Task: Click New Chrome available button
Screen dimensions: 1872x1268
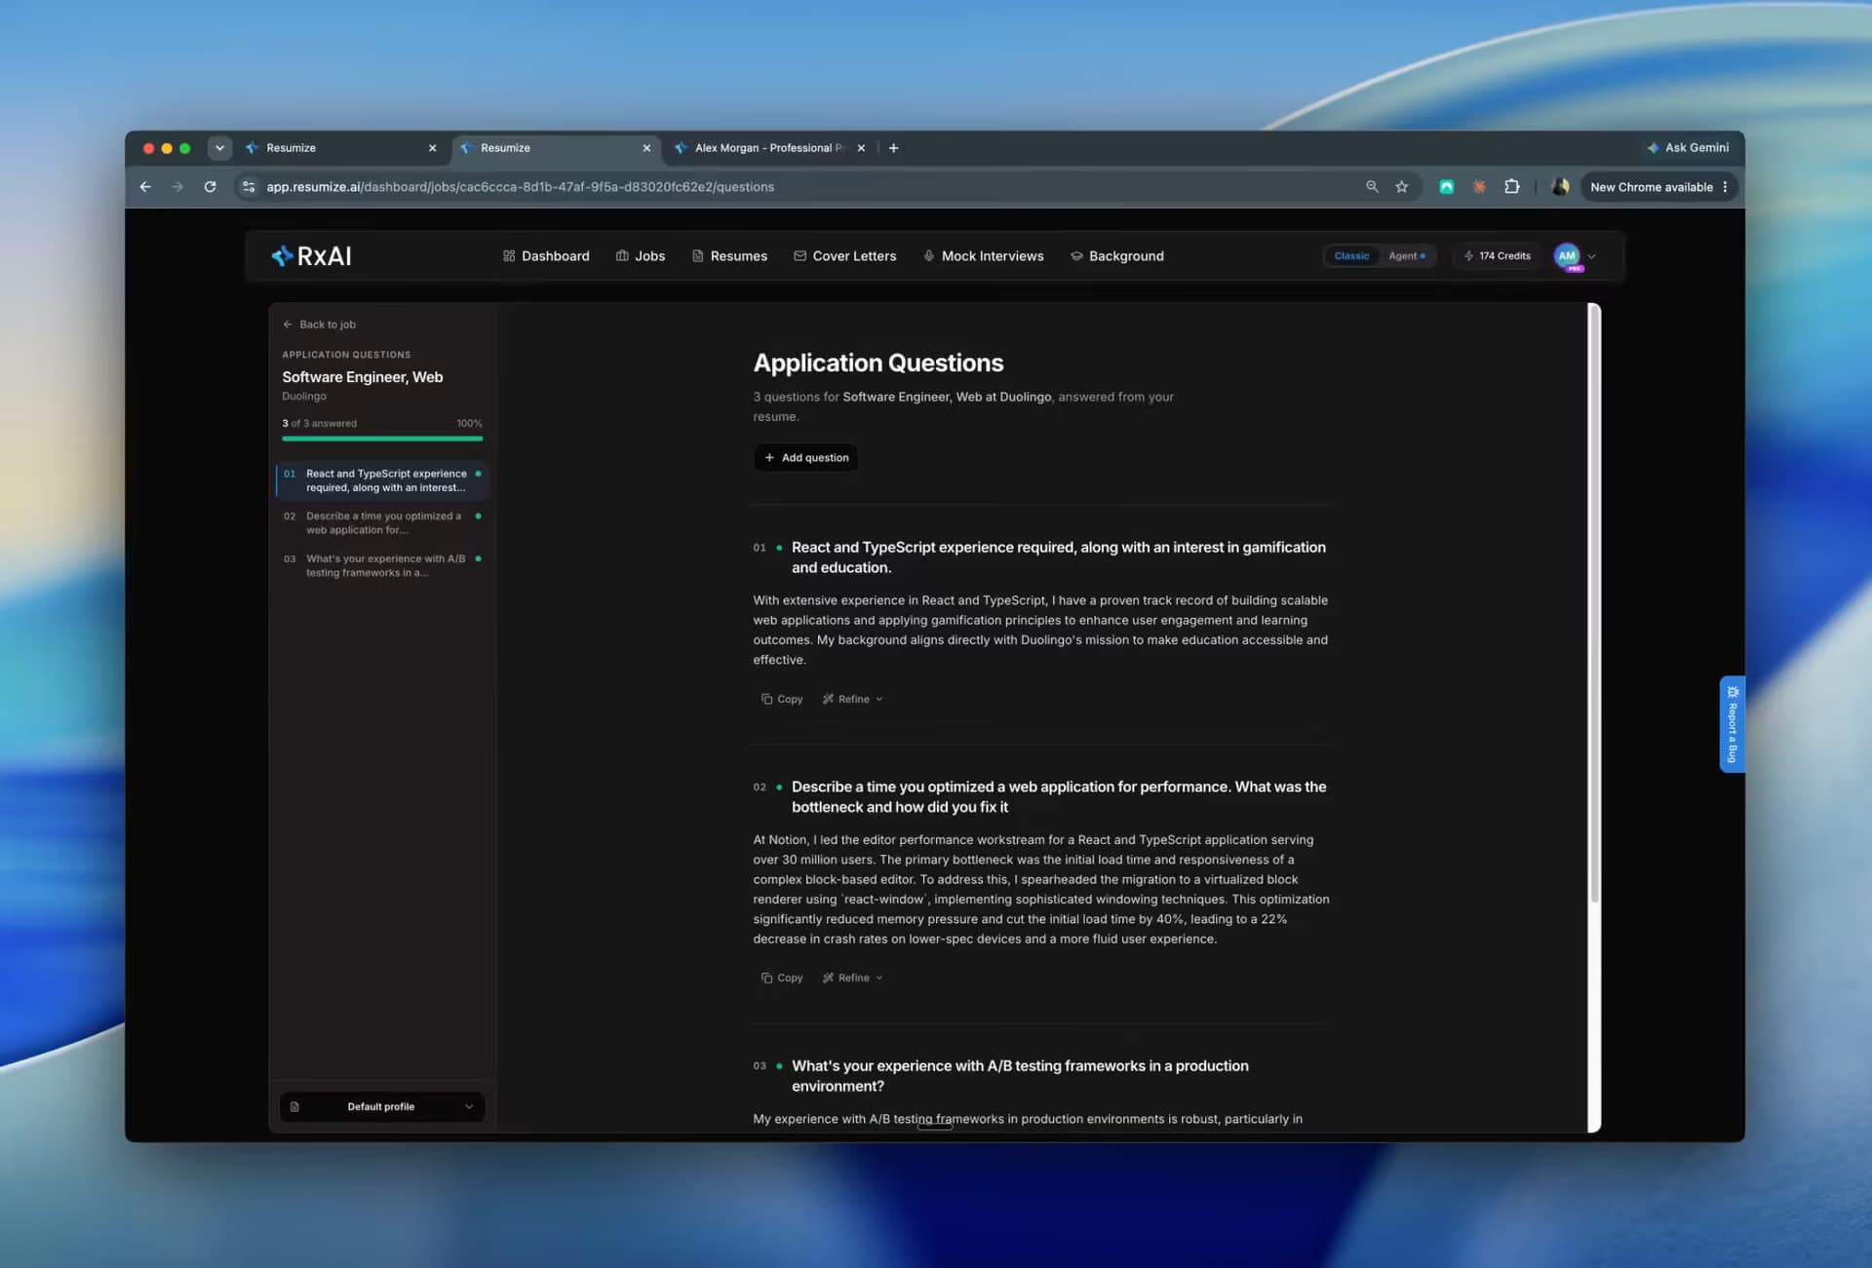Action: (1651, 187)
